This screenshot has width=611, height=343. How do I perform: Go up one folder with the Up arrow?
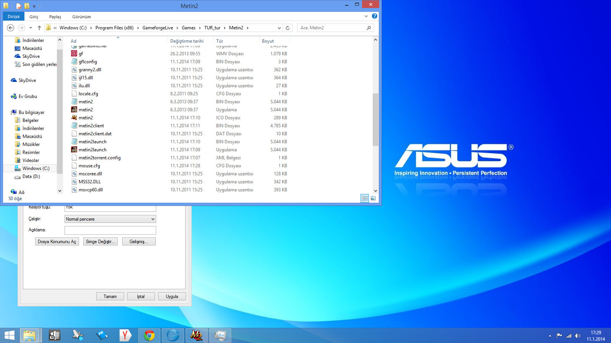[x=39, y=28]
